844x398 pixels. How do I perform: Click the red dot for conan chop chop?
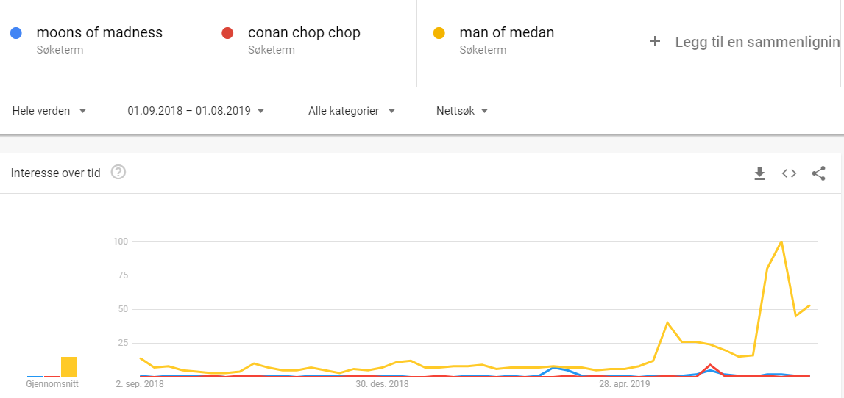click(227, 33)
